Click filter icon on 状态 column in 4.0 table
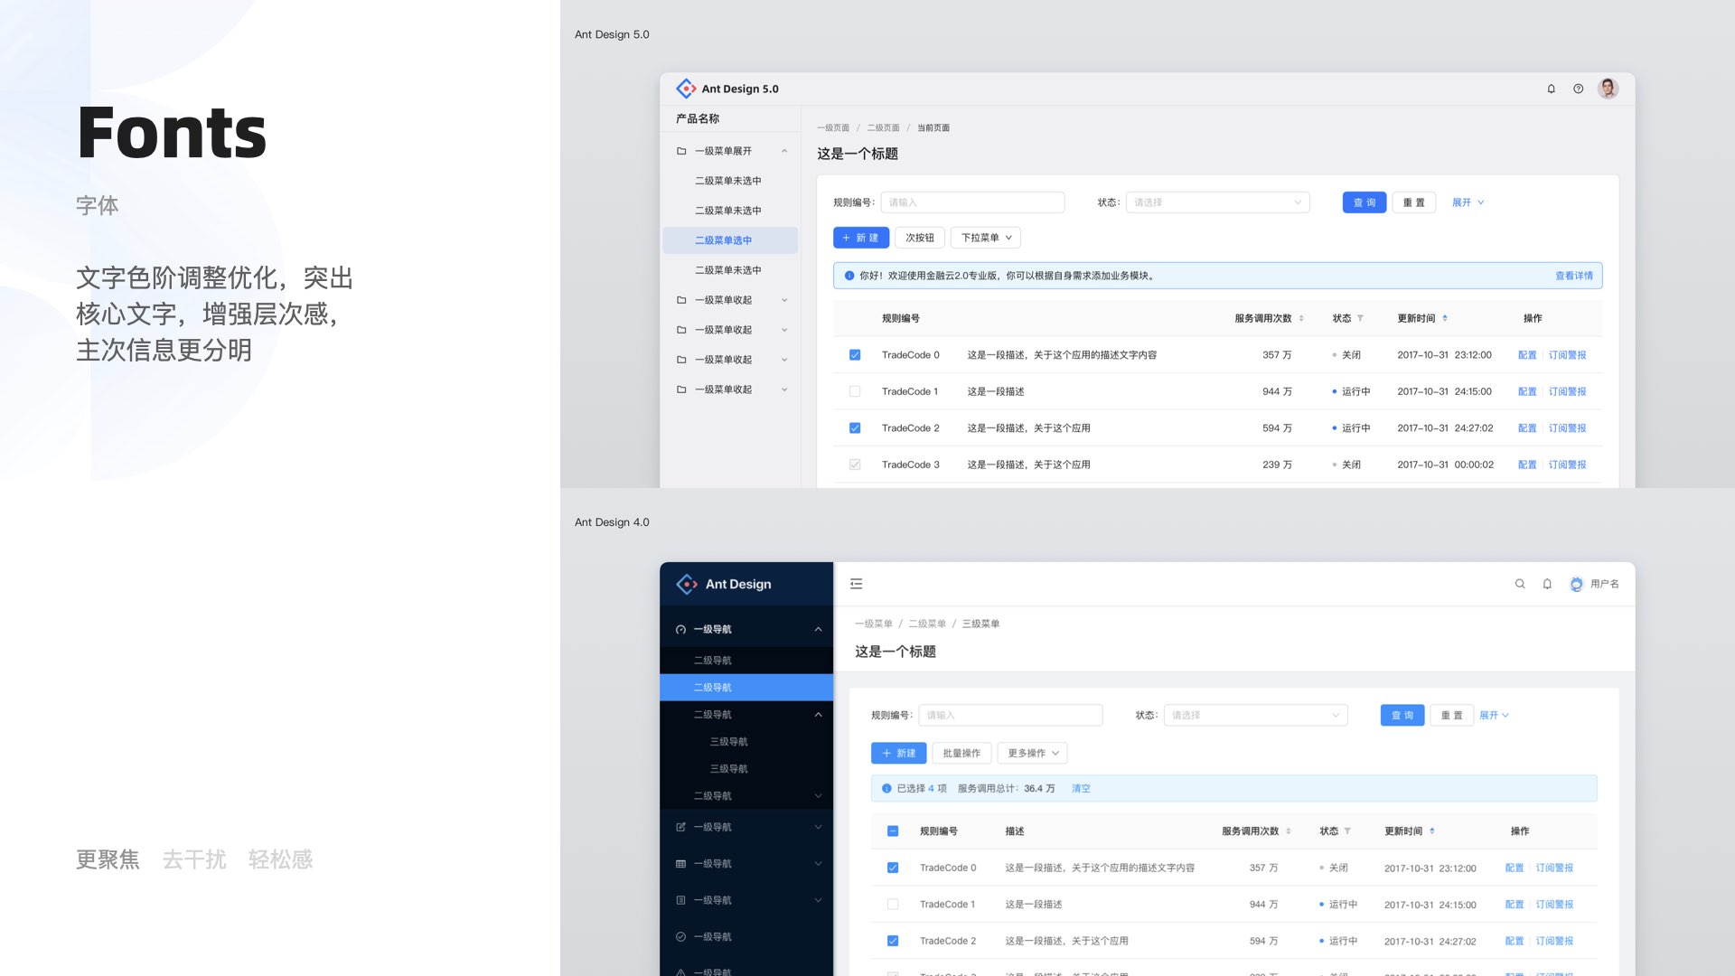This screenshot has height=976, width=1735. click(1347, 831)
